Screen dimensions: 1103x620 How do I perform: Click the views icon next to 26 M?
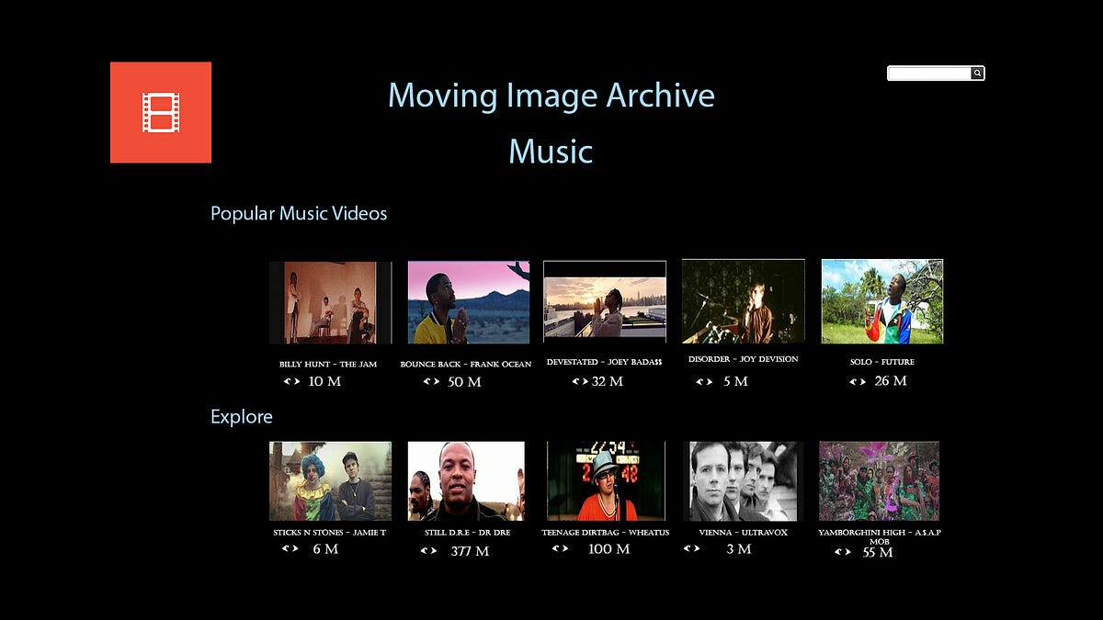click(x=858, y=381)
